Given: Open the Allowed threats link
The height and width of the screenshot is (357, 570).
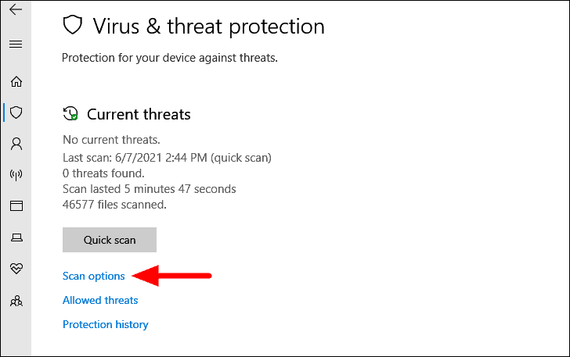Looking at the screenshot, I should pyautogui.click(x=100, y=300).
